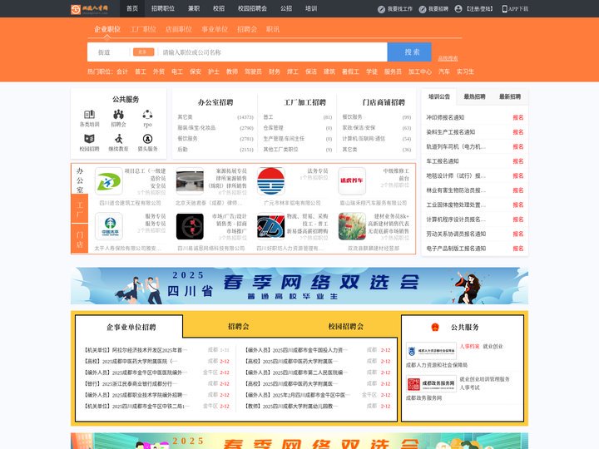599x449 pixels.
Task: Open the 家政/保洁/安保 store category
Action: click(359, 128)
